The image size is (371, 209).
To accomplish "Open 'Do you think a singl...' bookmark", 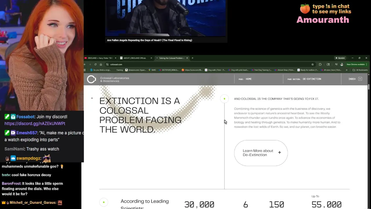I will tap(100, 70).
